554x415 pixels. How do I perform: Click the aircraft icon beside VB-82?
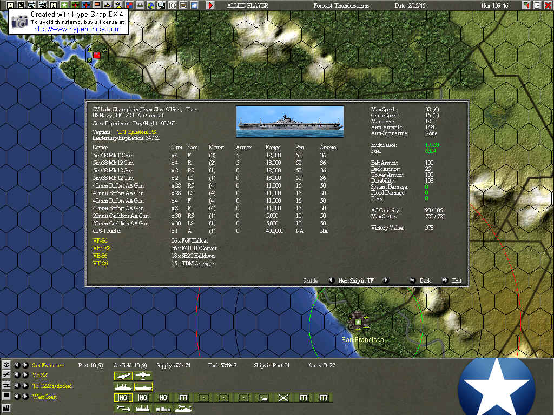[x=6, y=375]
